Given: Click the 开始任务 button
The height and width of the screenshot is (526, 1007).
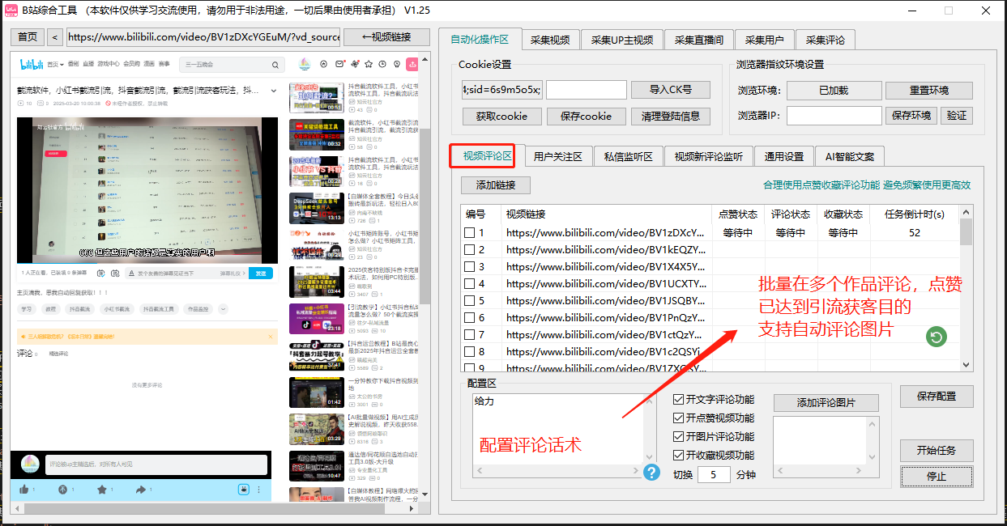Looking at the screenshot, I should click(x=937, y=449).
